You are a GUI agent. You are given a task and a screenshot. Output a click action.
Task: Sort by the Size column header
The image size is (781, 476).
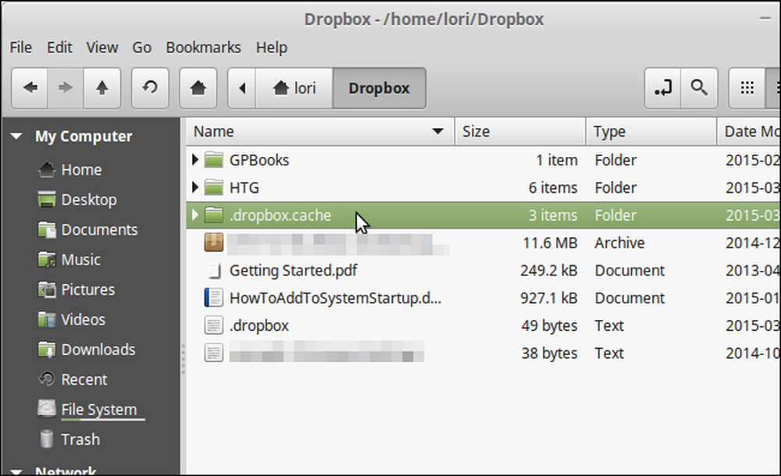[520, 131]
